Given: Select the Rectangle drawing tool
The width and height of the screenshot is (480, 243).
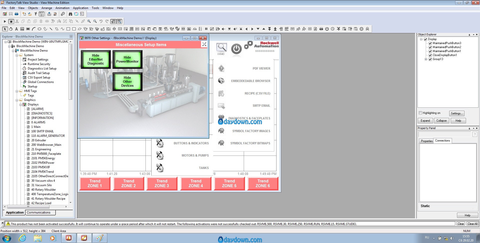Looking at the screenshot, I should click(68, 29).
